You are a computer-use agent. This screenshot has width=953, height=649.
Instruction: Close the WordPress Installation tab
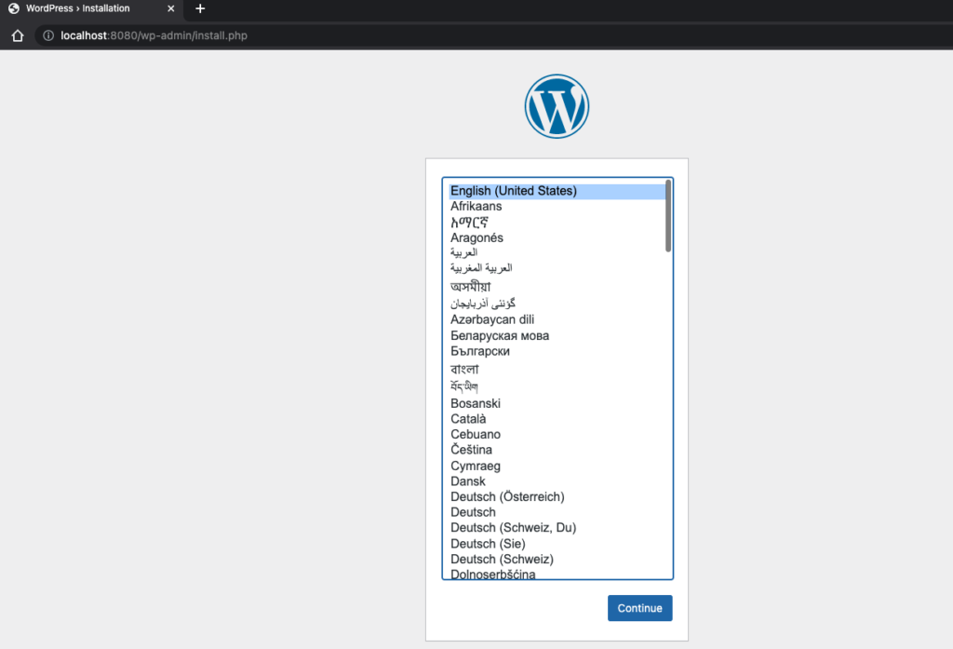point(171,8)
